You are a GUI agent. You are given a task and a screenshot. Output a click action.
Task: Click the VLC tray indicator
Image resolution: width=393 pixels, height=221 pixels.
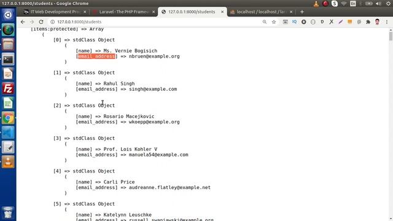click(x=316, y=4)
